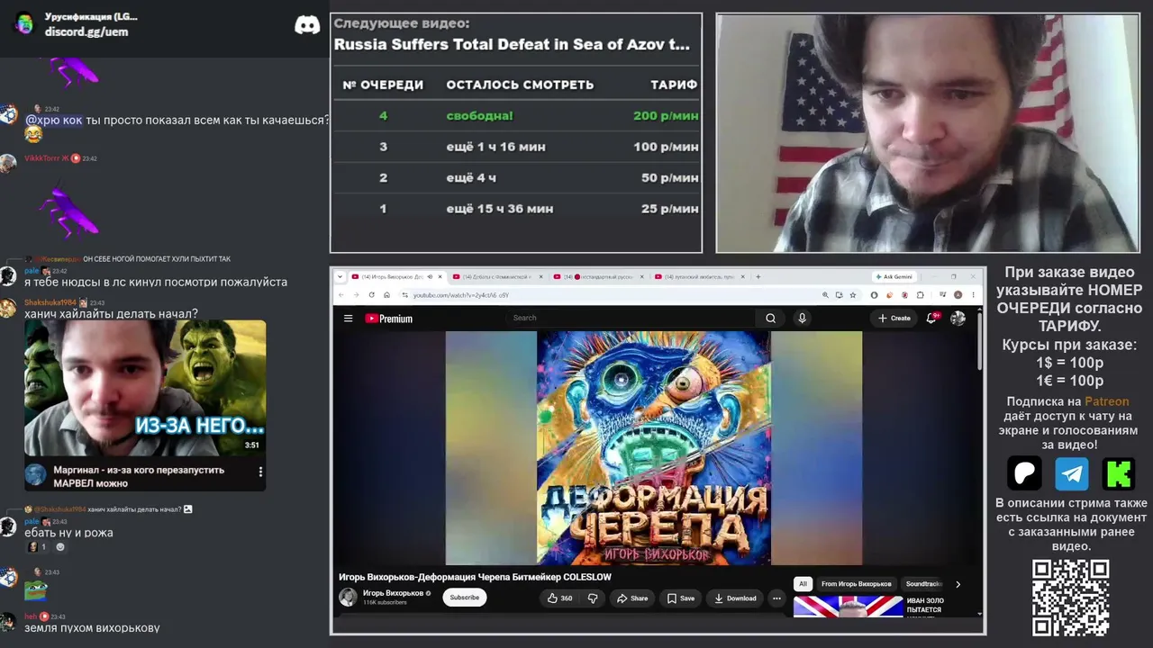The image size is (1153, 648).
Task: Click the Share button
Action: pos(631,598)
